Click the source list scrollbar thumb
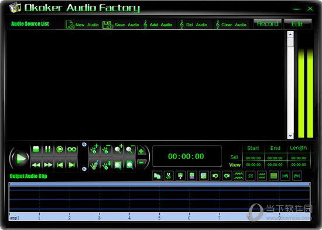Screen dimensions: 322x230 point(290,42)
